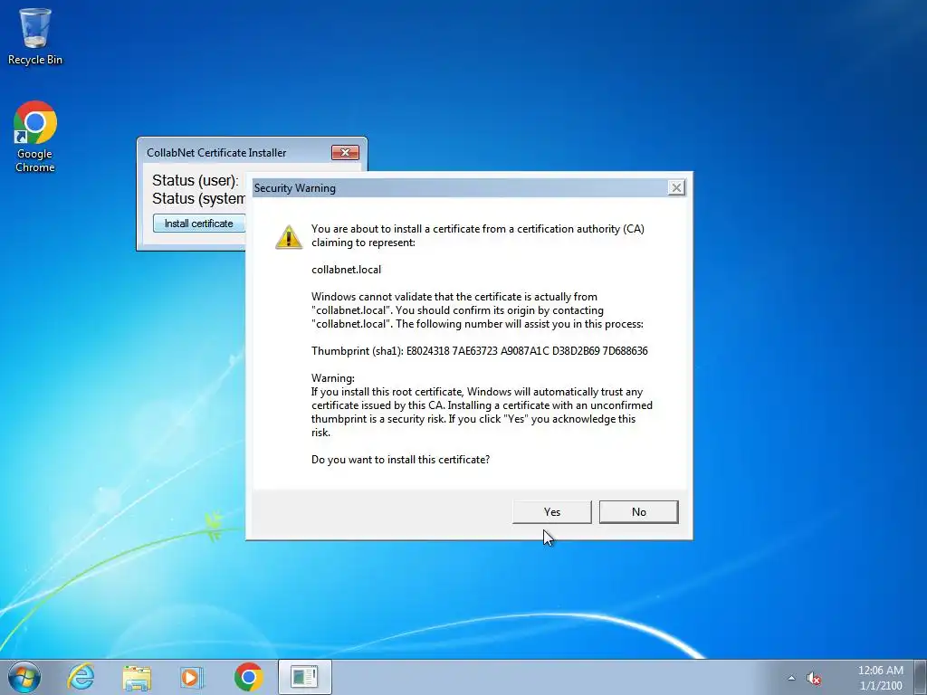Open the Recycle Bin desktop icon
The image size is (927, 695).
(x=35, y=36)
